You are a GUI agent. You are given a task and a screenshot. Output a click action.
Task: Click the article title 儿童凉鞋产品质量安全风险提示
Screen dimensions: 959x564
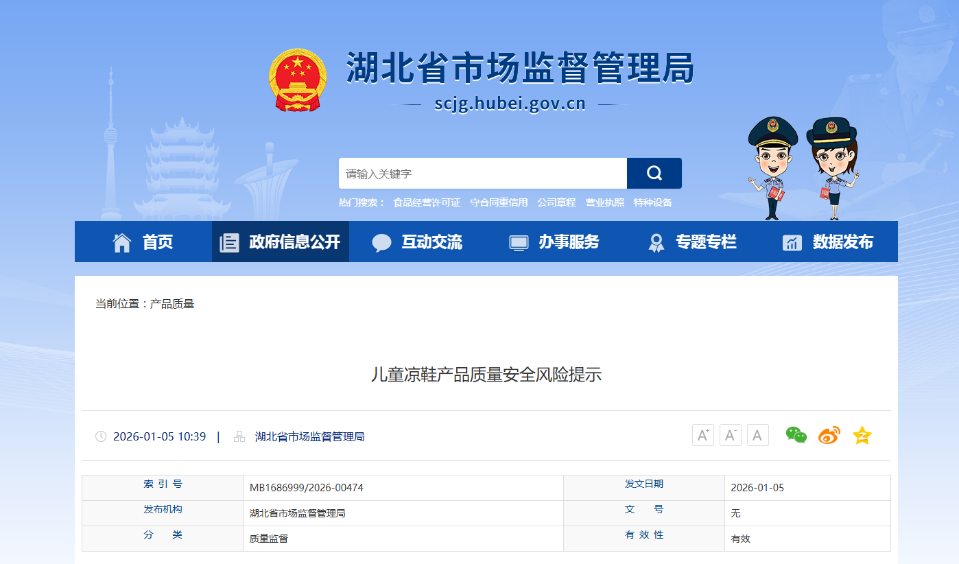click(x=486, y=375)
